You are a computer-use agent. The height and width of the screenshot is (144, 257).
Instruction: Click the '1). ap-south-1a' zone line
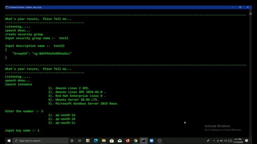coord(62,115)
